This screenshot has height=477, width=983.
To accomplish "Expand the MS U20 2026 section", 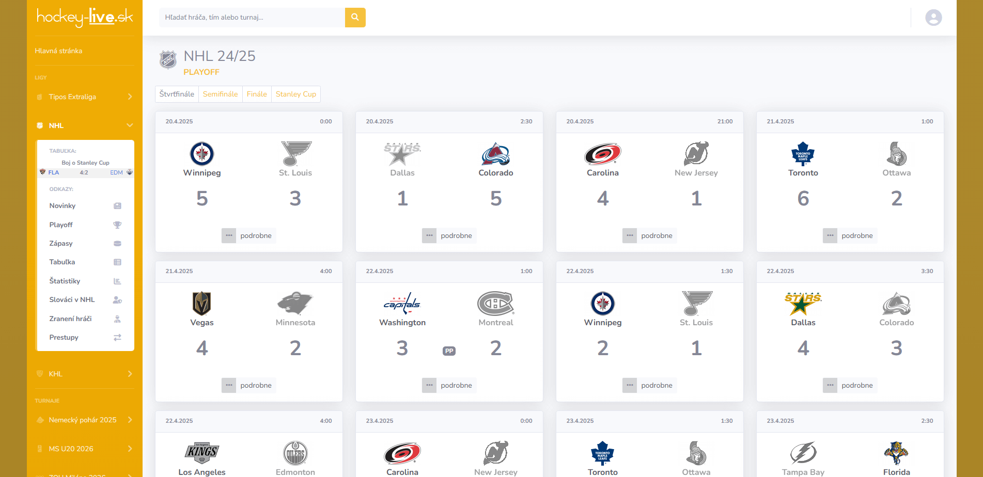I will pyautogui.click(x=85, y=449).
